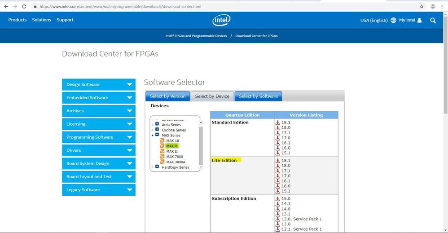The image size is (448, 233).
Task: Click browser back arrow
Action: coord(6,6)
